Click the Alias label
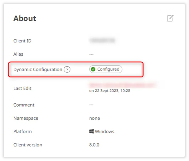This screenshot has width=189, height=161. pyautogui.click(x=18, y=54)
